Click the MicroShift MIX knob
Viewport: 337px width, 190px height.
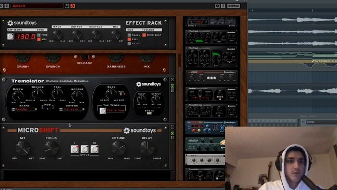[23, 148]
